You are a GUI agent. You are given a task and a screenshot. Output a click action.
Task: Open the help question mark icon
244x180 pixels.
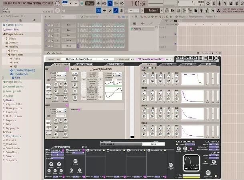click(x=225, y=3)
